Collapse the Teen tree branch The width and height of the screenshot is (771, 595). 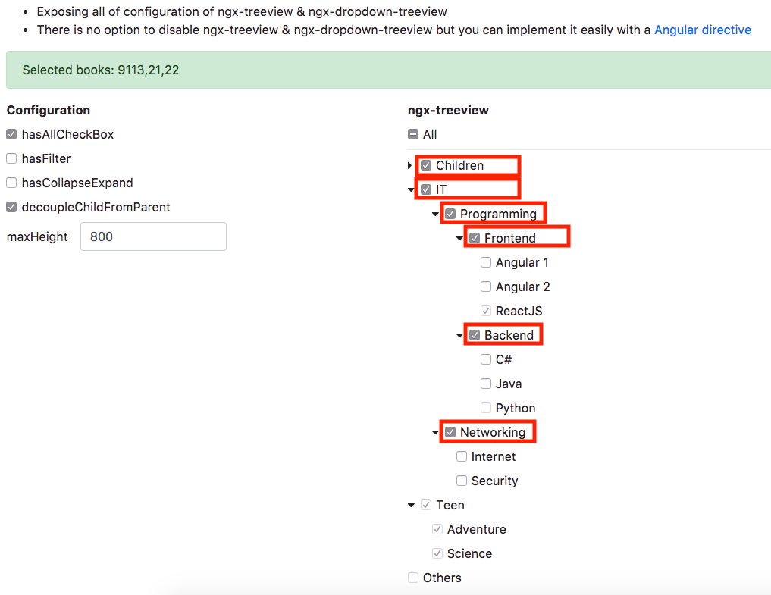point(411,504)
